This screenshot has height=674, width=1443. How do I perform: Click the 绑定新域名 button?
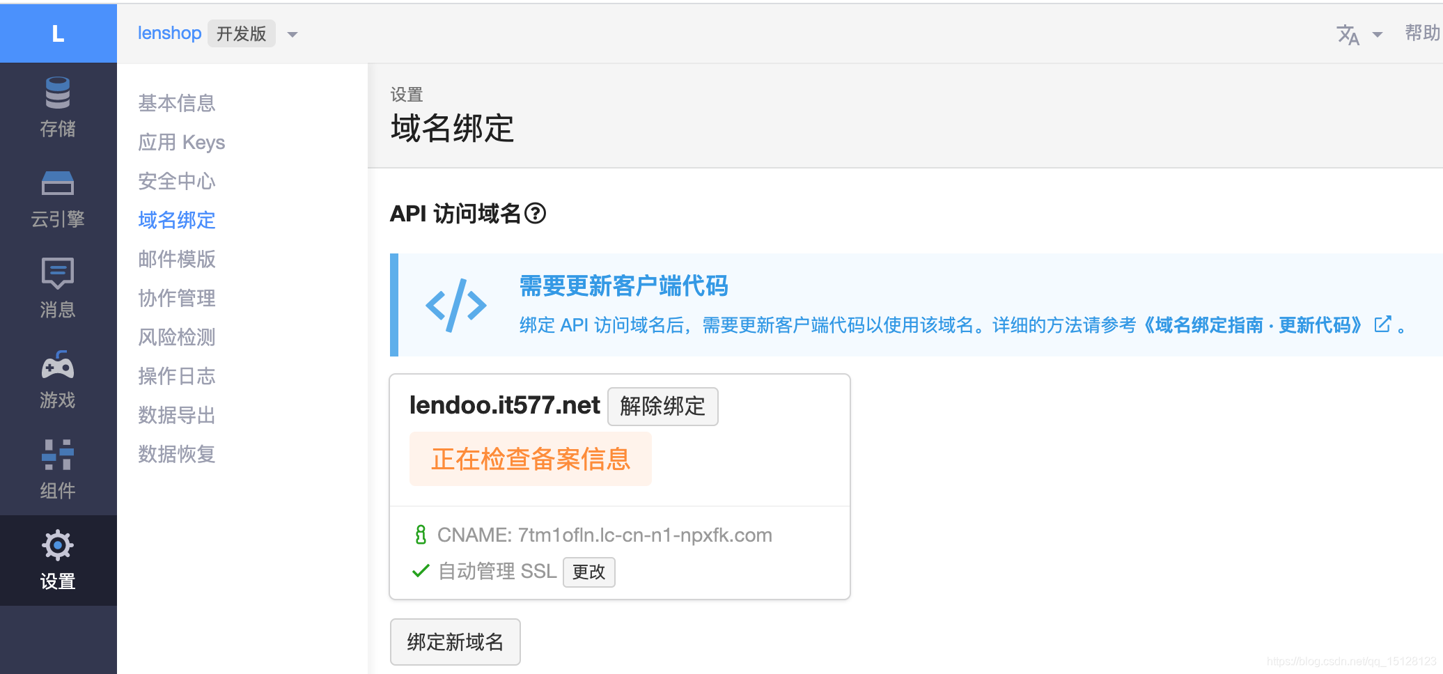point(455,642)
